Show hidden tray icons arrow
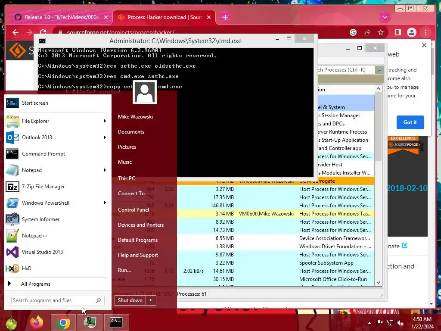This screenshot has height=331, width=441. pos(369,322)
